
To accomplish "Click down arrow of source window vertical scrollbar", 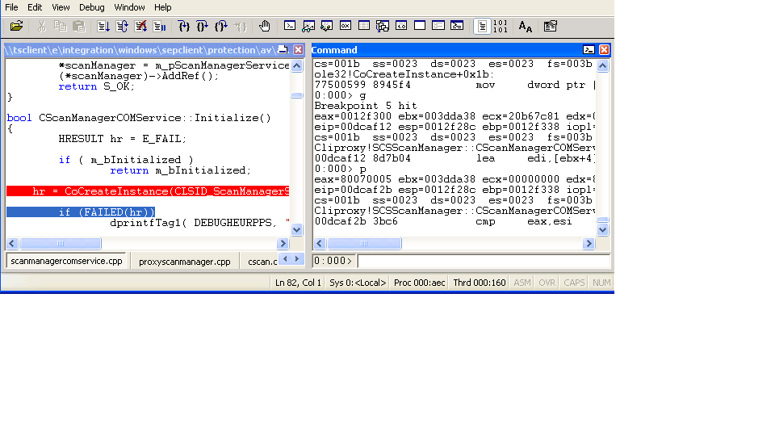I will click(296, 230).
